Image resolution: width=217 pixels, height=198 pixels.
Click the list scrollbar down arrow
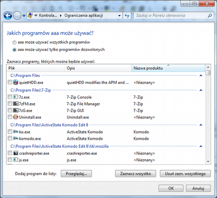point(208,161)
